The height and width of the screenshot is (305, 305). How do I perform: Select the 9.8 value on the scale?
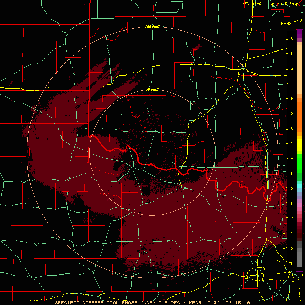290,38
